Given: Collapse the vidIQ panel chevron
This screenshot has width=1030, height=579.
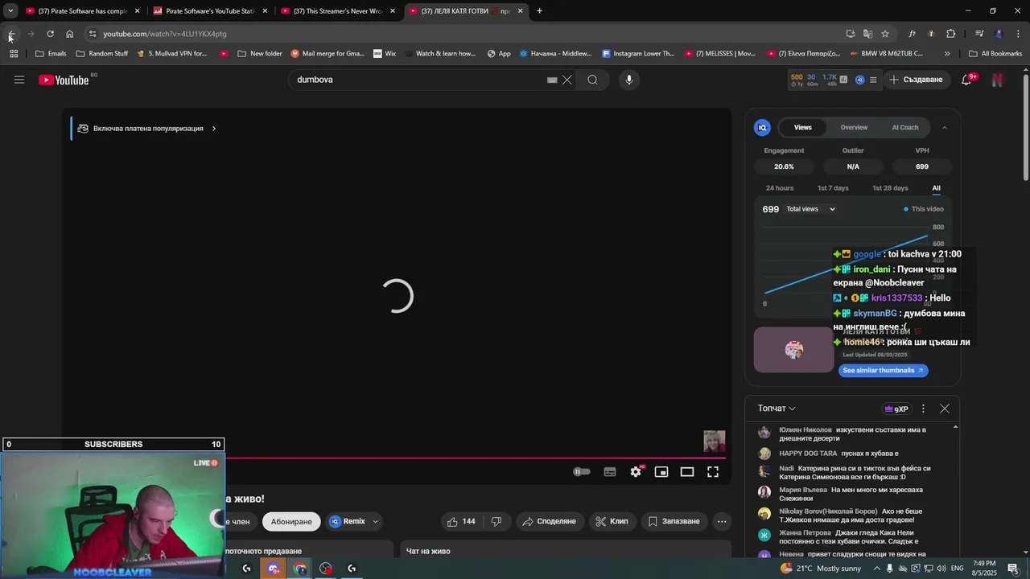Looking at the screenshot, I should (x=945, y=127).
